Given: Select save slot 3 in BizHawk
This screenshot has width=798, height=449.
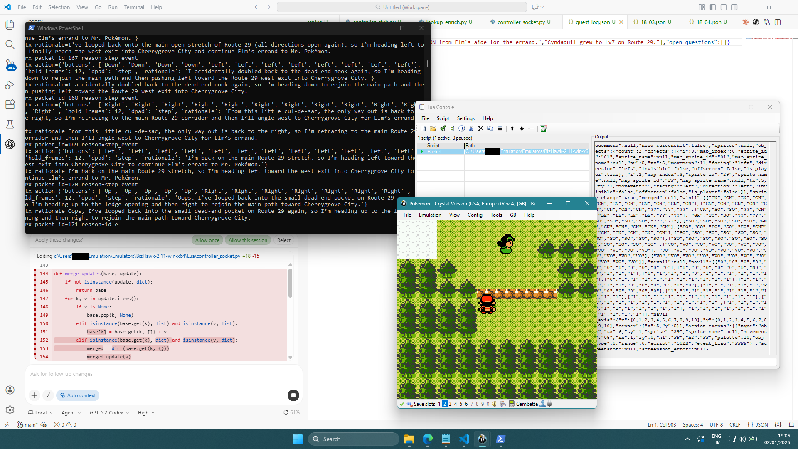Looking at the screenshot, I should [450, 404].
